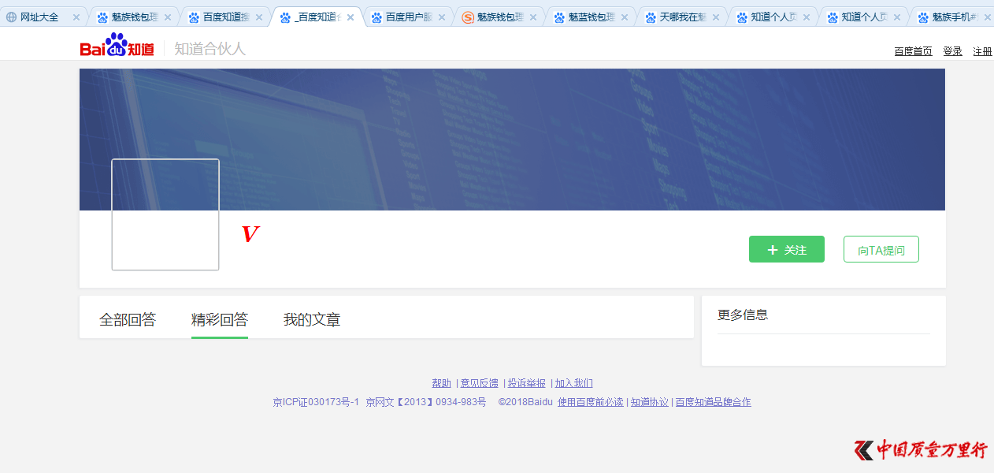Click the 向TA提问 button
This screenshot has width=994, height=473.
tap(881, 249)
